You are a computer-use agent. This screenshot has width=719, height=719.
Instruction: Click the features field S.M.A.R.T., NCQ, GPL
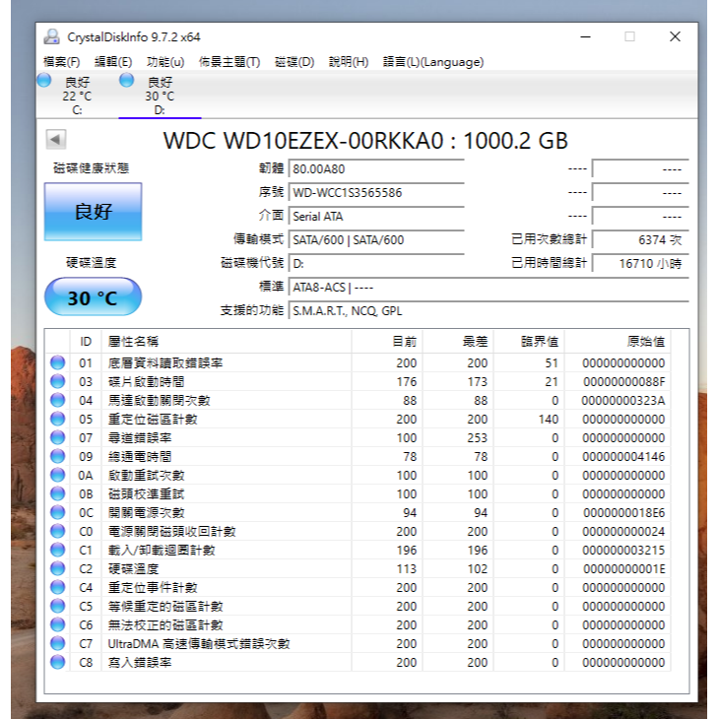click(489, 311)
